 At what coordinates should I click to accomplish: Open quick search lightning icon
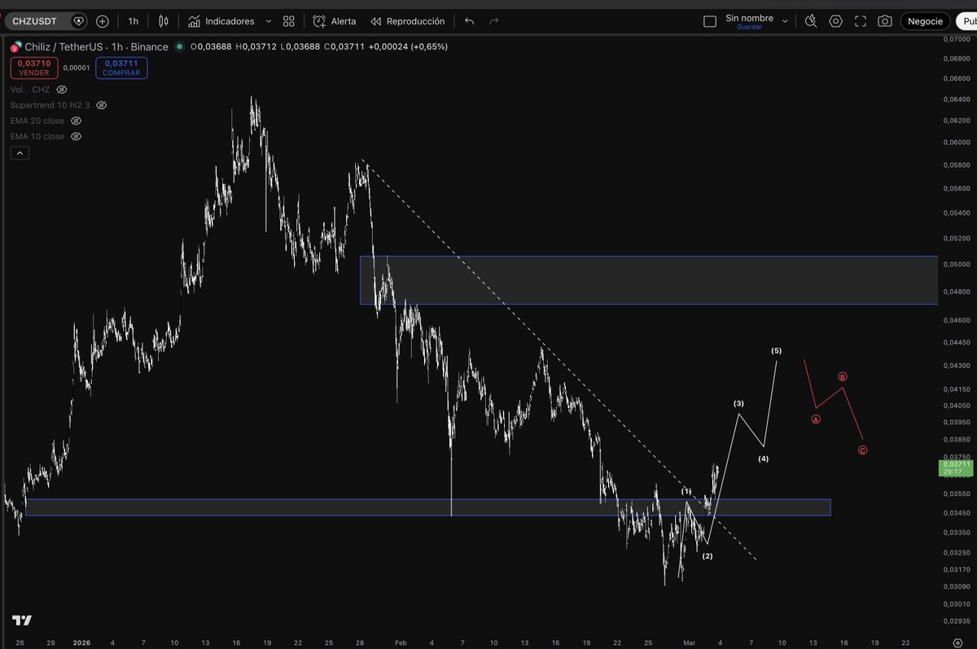pos(811,21)
